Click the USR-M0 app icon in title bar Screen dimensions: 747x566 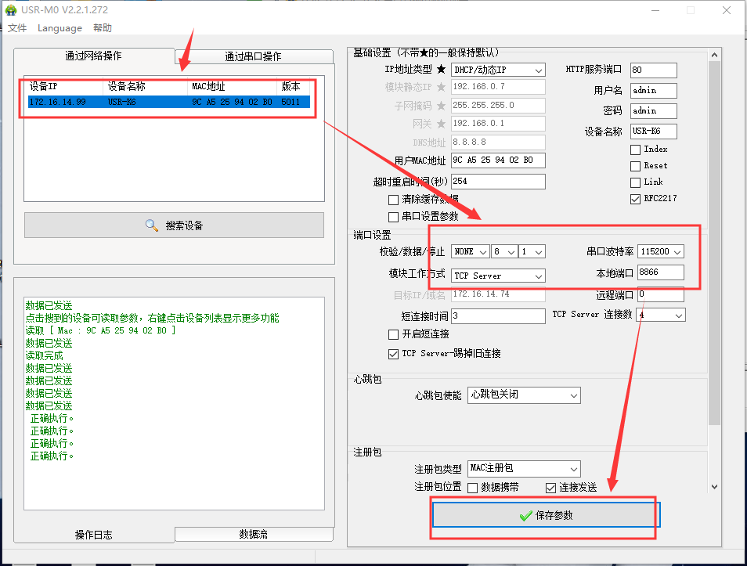point(11,10)
